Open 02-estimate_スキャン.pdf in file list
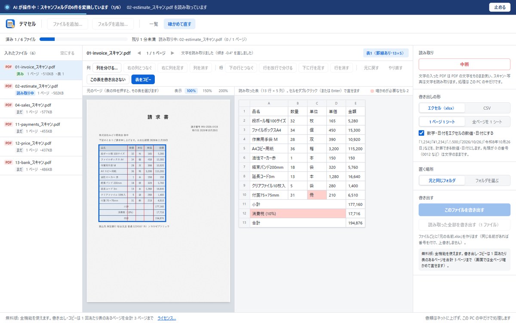516x323 pixels. (x=41, y=89)
